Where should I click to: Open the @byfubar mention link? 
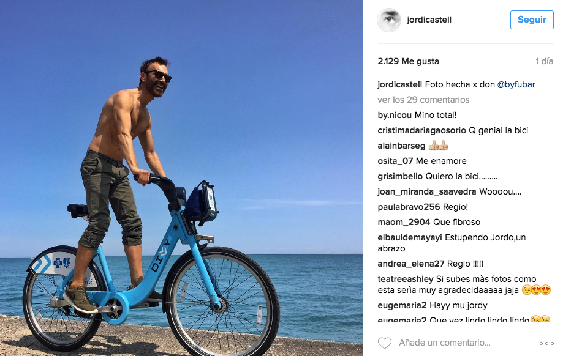pyautogui.click(x=516, y=84)
